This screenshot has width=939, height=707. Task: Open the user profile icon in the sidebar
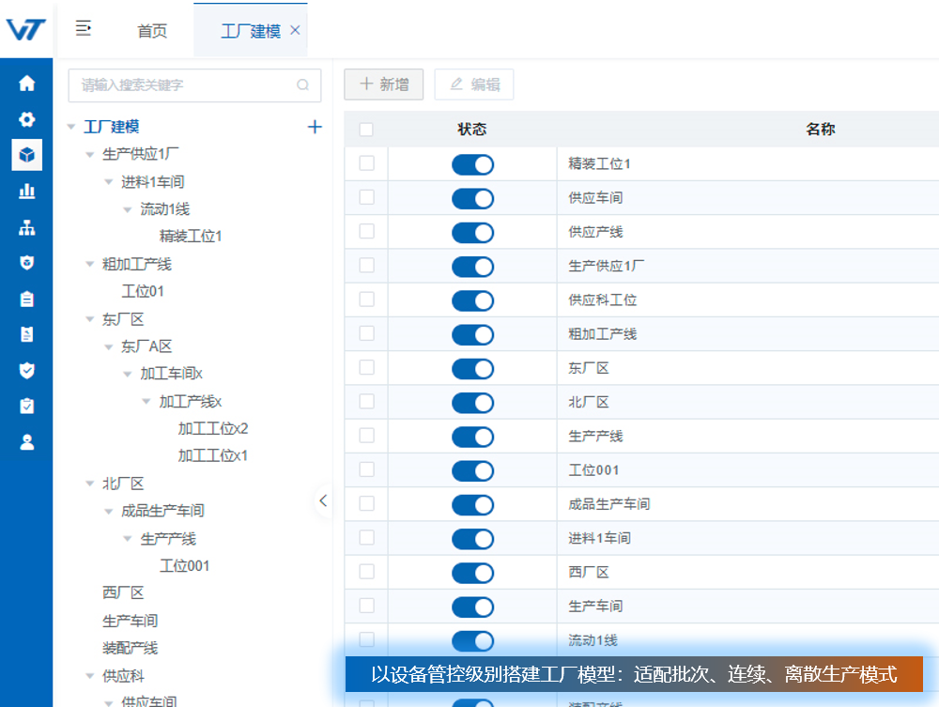[26, 442]
